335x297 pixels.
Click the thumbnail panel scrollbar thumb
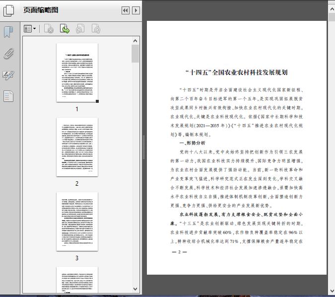click(x=135, y=54)
